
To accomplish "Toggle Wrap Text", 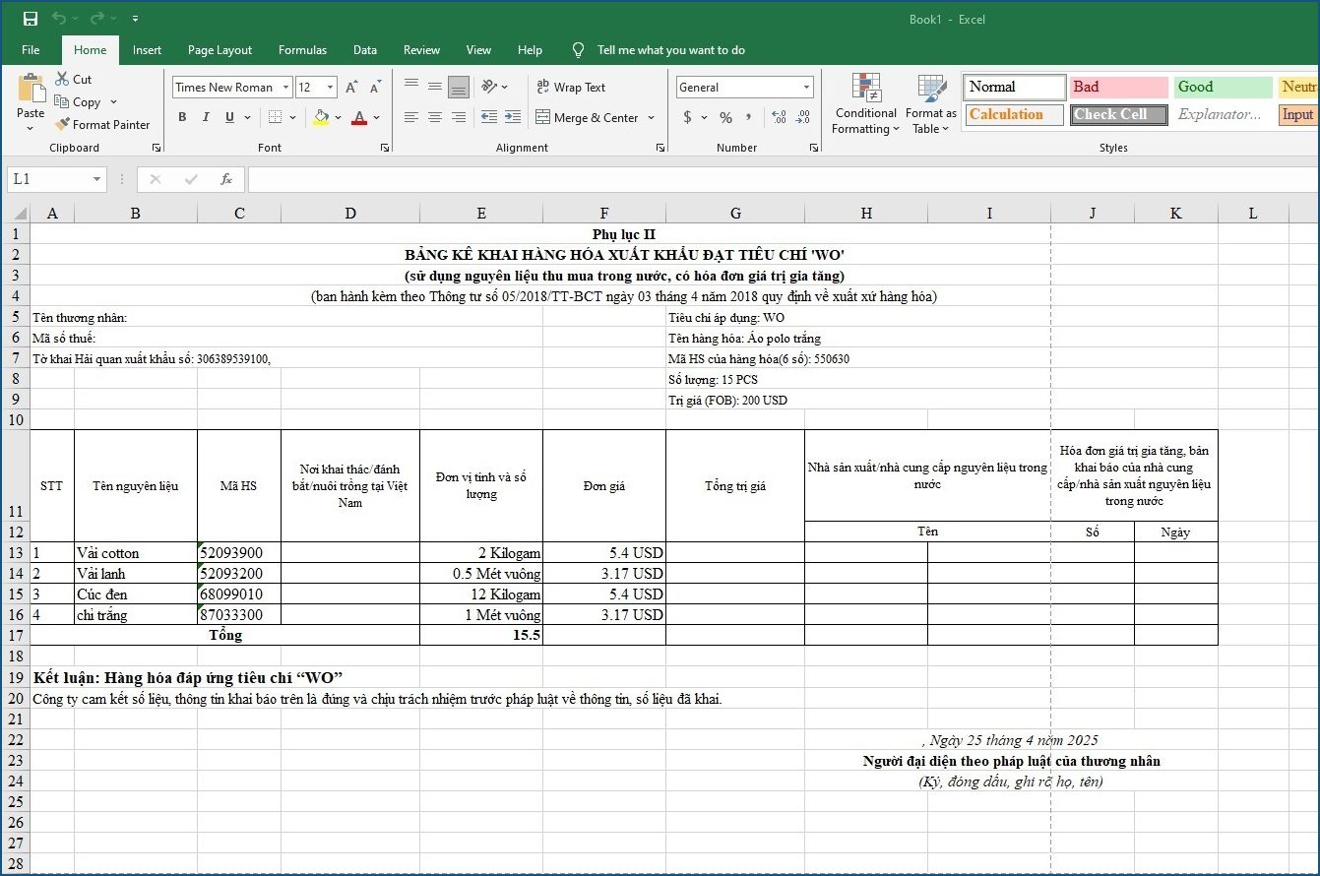I will tap(571, 88).
